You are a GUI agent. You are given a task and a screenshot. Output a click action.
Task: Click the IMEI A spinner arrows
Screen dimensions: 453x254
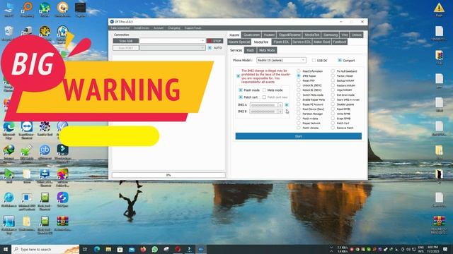280,105
